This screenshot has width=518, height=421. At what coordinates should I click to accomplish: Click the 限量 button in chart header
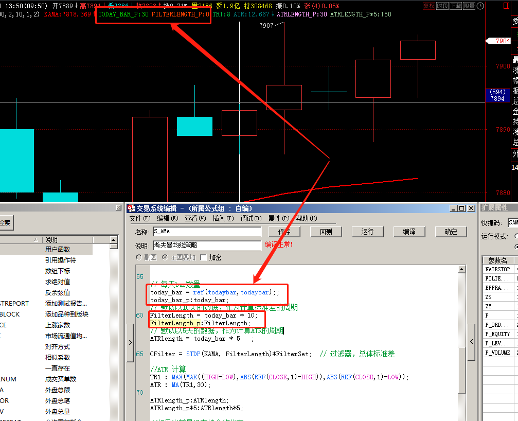click(x=469, y=6)
